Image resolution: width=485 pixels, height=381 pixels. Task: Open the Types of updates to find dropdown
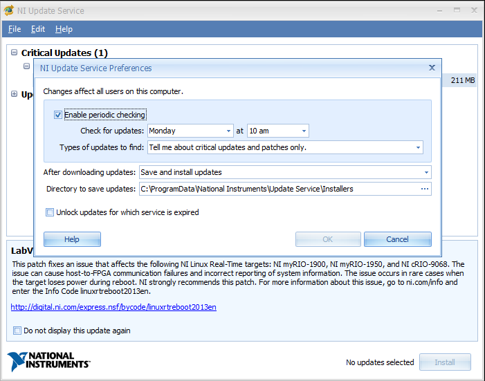click(285, 147)
